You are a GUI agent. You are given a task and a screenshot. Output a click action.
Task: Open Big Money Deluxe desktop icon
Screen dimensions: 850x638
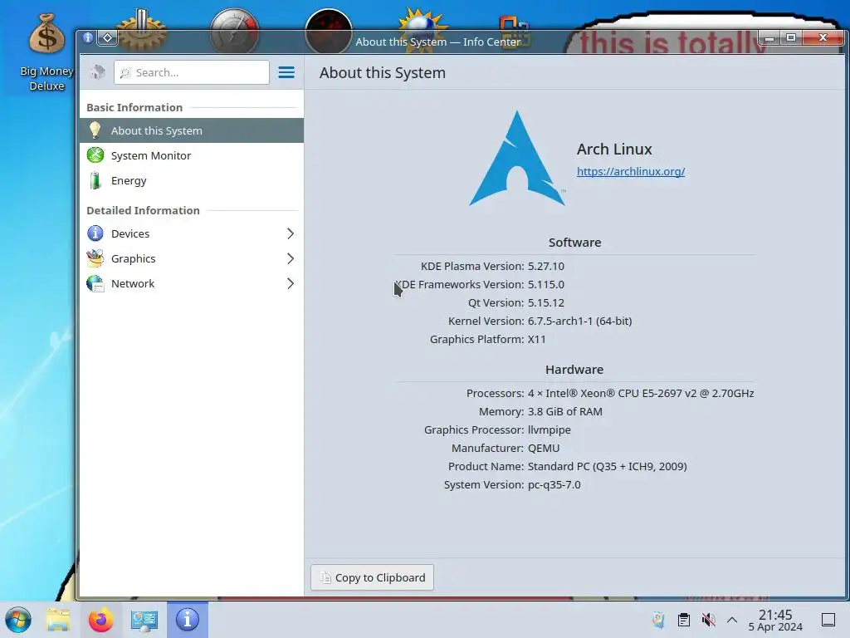tap(46, 52)
